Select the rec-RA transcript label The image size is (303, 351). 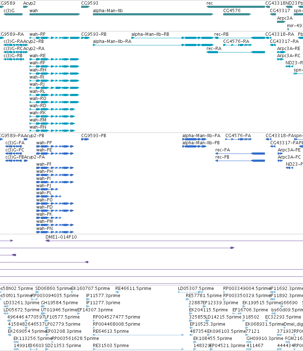[x=214, y=49]
